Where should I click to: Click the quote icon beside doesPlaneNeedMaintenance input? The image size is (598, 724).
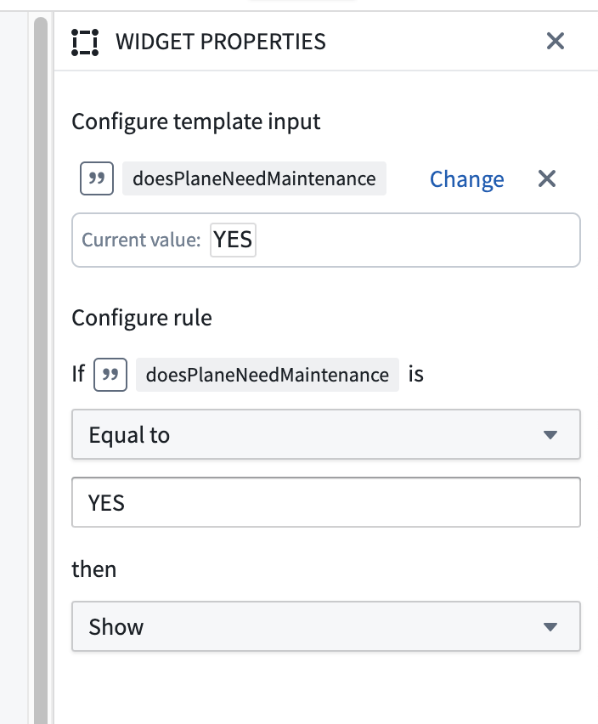click(96, 178)
